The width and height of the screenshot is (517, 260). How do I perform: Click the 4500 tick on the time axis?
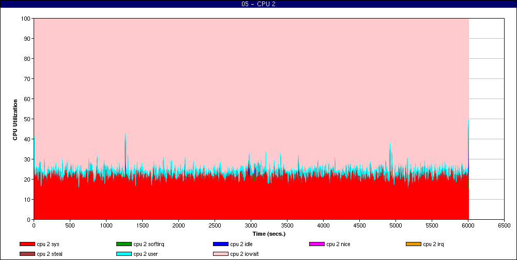point(359,226)
